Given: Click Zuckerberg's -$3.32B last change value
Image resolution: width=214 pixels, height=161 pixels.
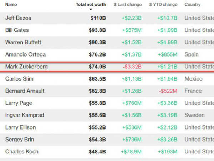Looking at the screenshot, I should click(x=132, y=67).
